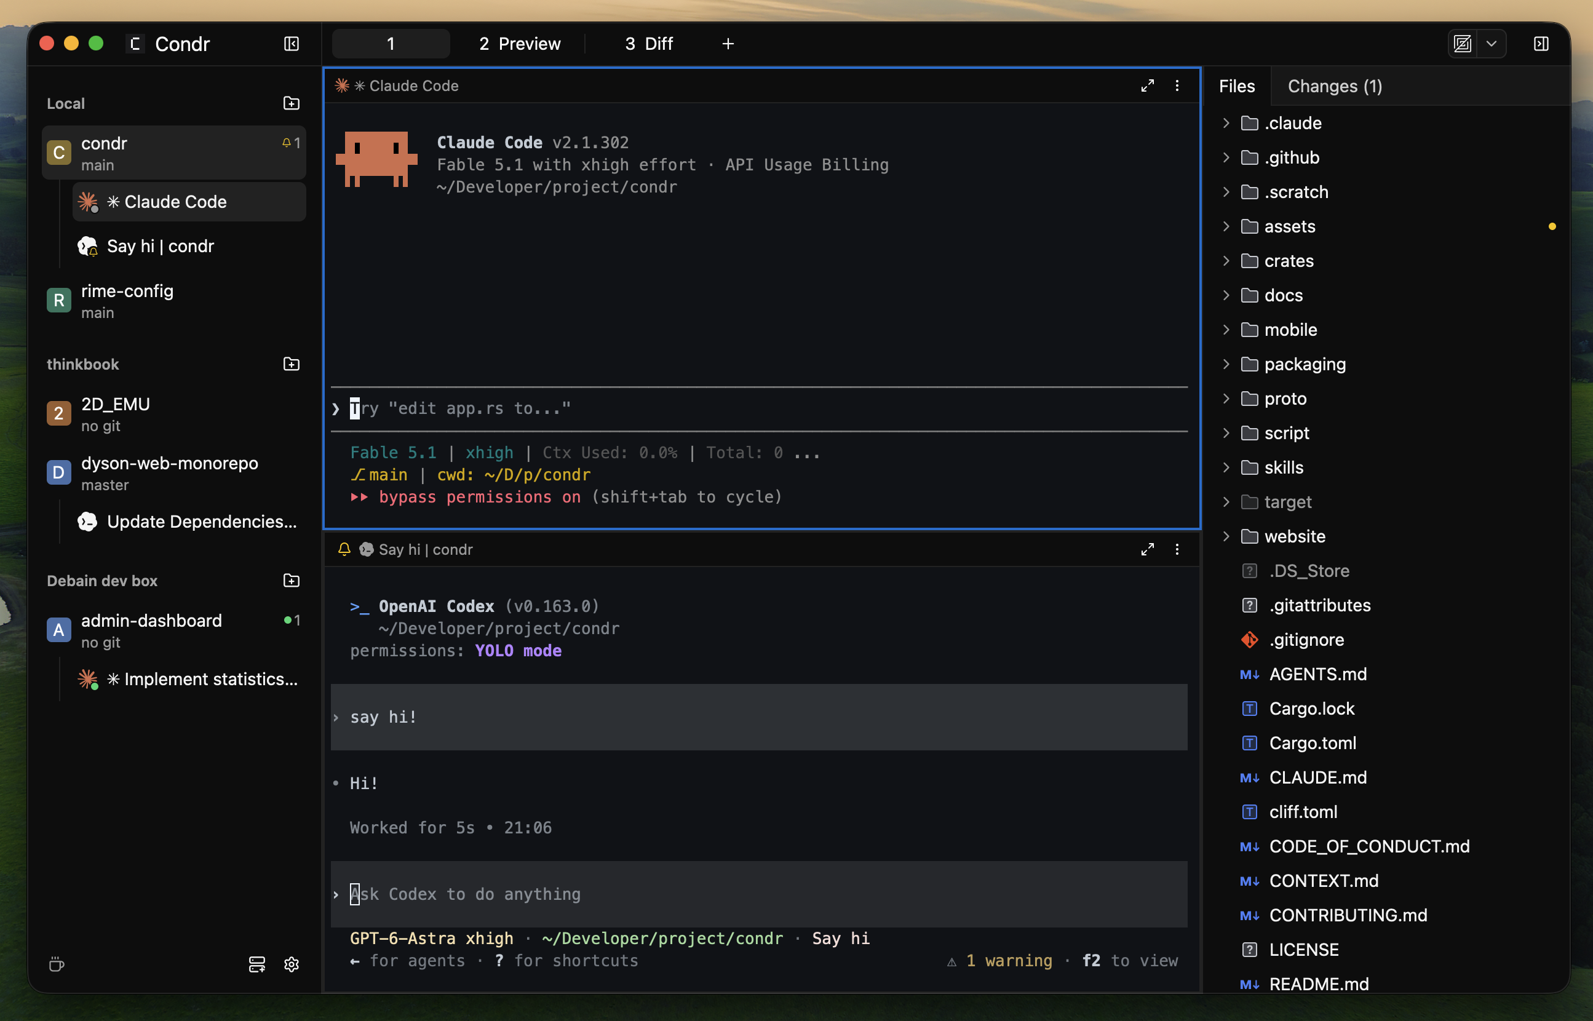This screenshot has height=1021, width=1593.
Task: Add new folder to Local group
Action: [291, 103]
